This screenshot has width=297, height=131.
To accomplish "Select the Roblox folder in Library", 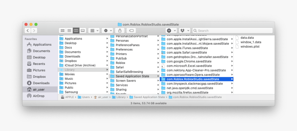I will (134, 63).
